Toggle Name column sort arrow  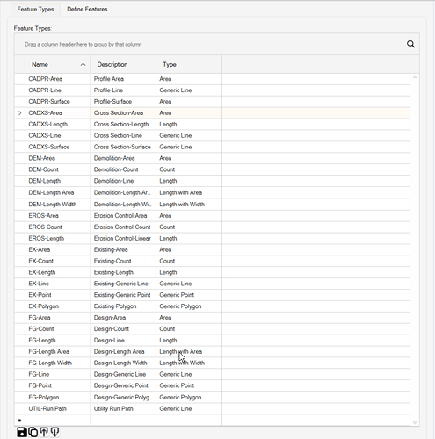(x=83, y=64)
